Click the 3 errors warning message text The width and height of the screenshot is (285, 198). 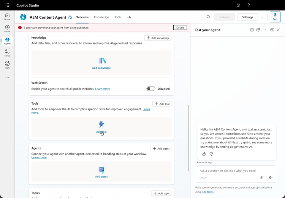56,28
